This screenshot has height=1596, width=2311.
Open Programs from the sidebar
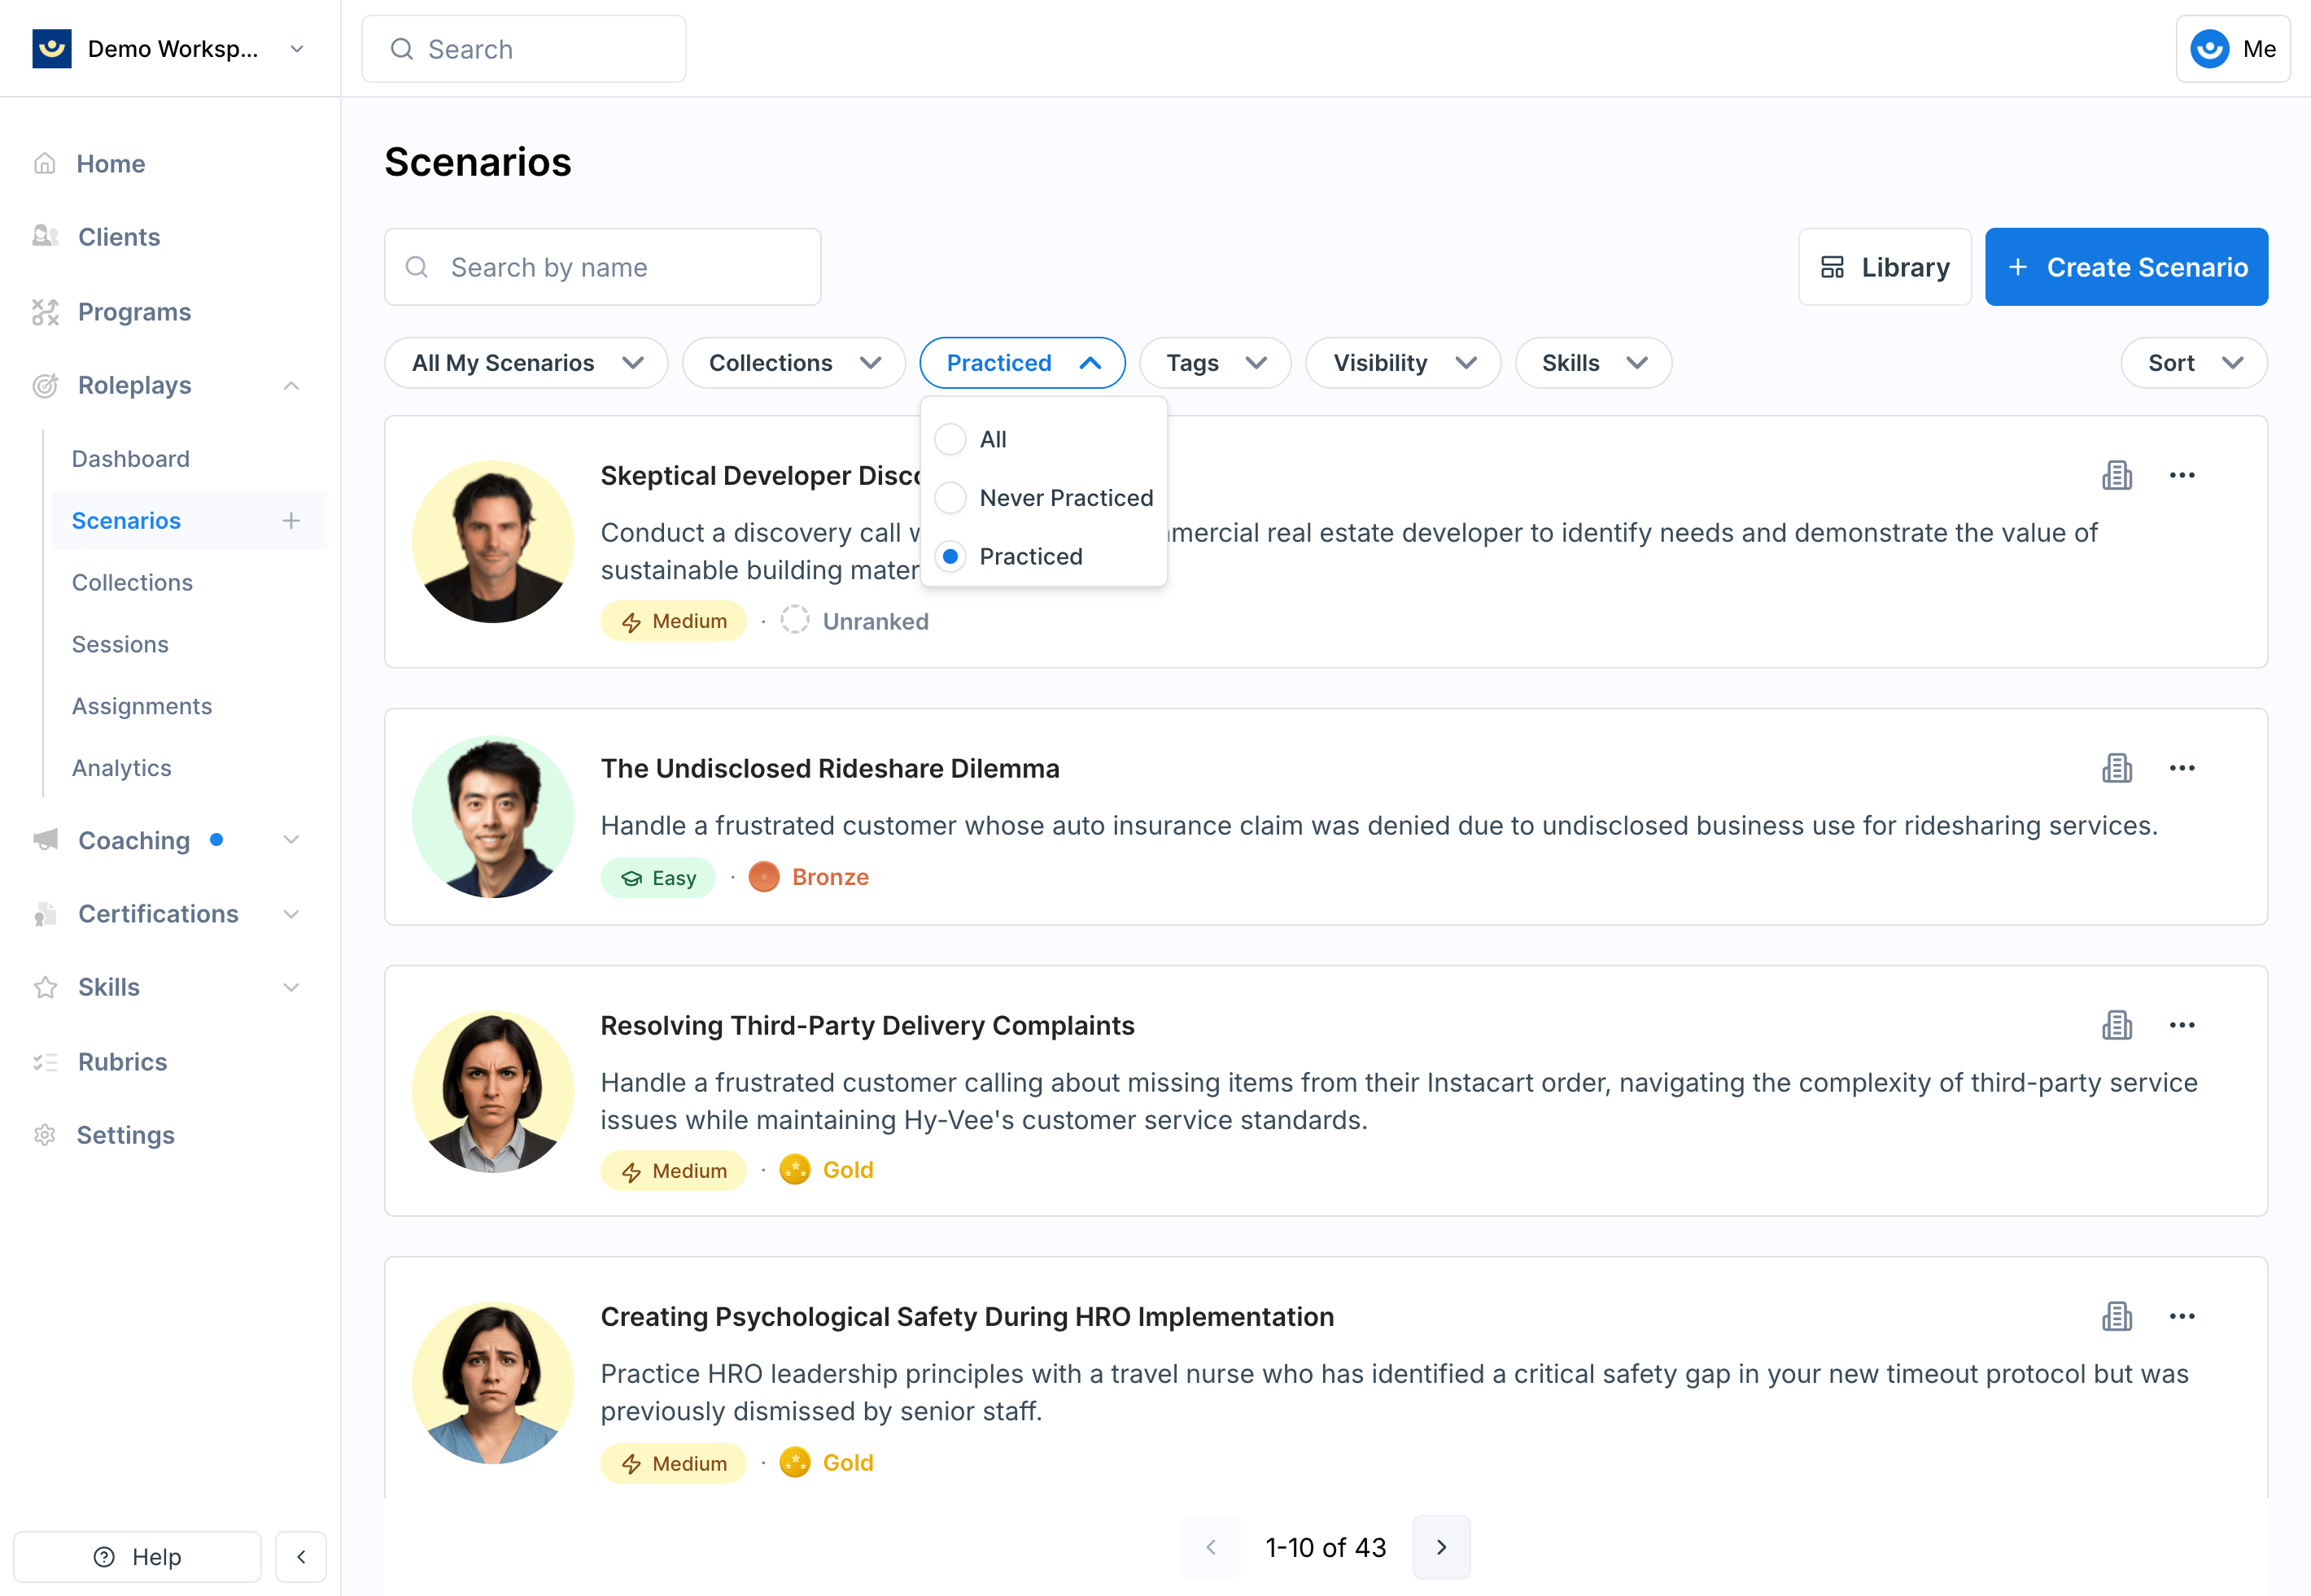(134, 312)
